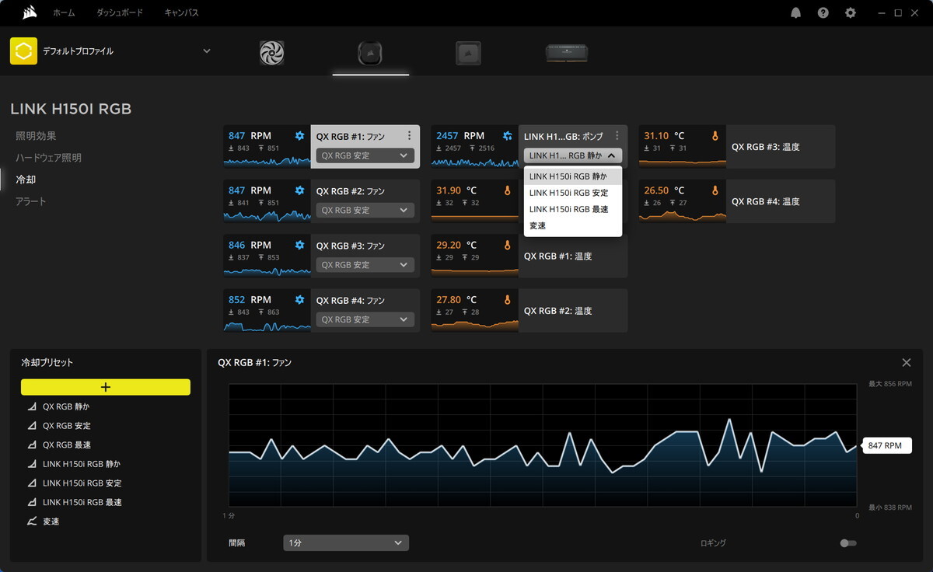This screenshot has width=933, height=572.
Task: Click the gear icon on QX RGB #1 fan
Action: point(300,136)
